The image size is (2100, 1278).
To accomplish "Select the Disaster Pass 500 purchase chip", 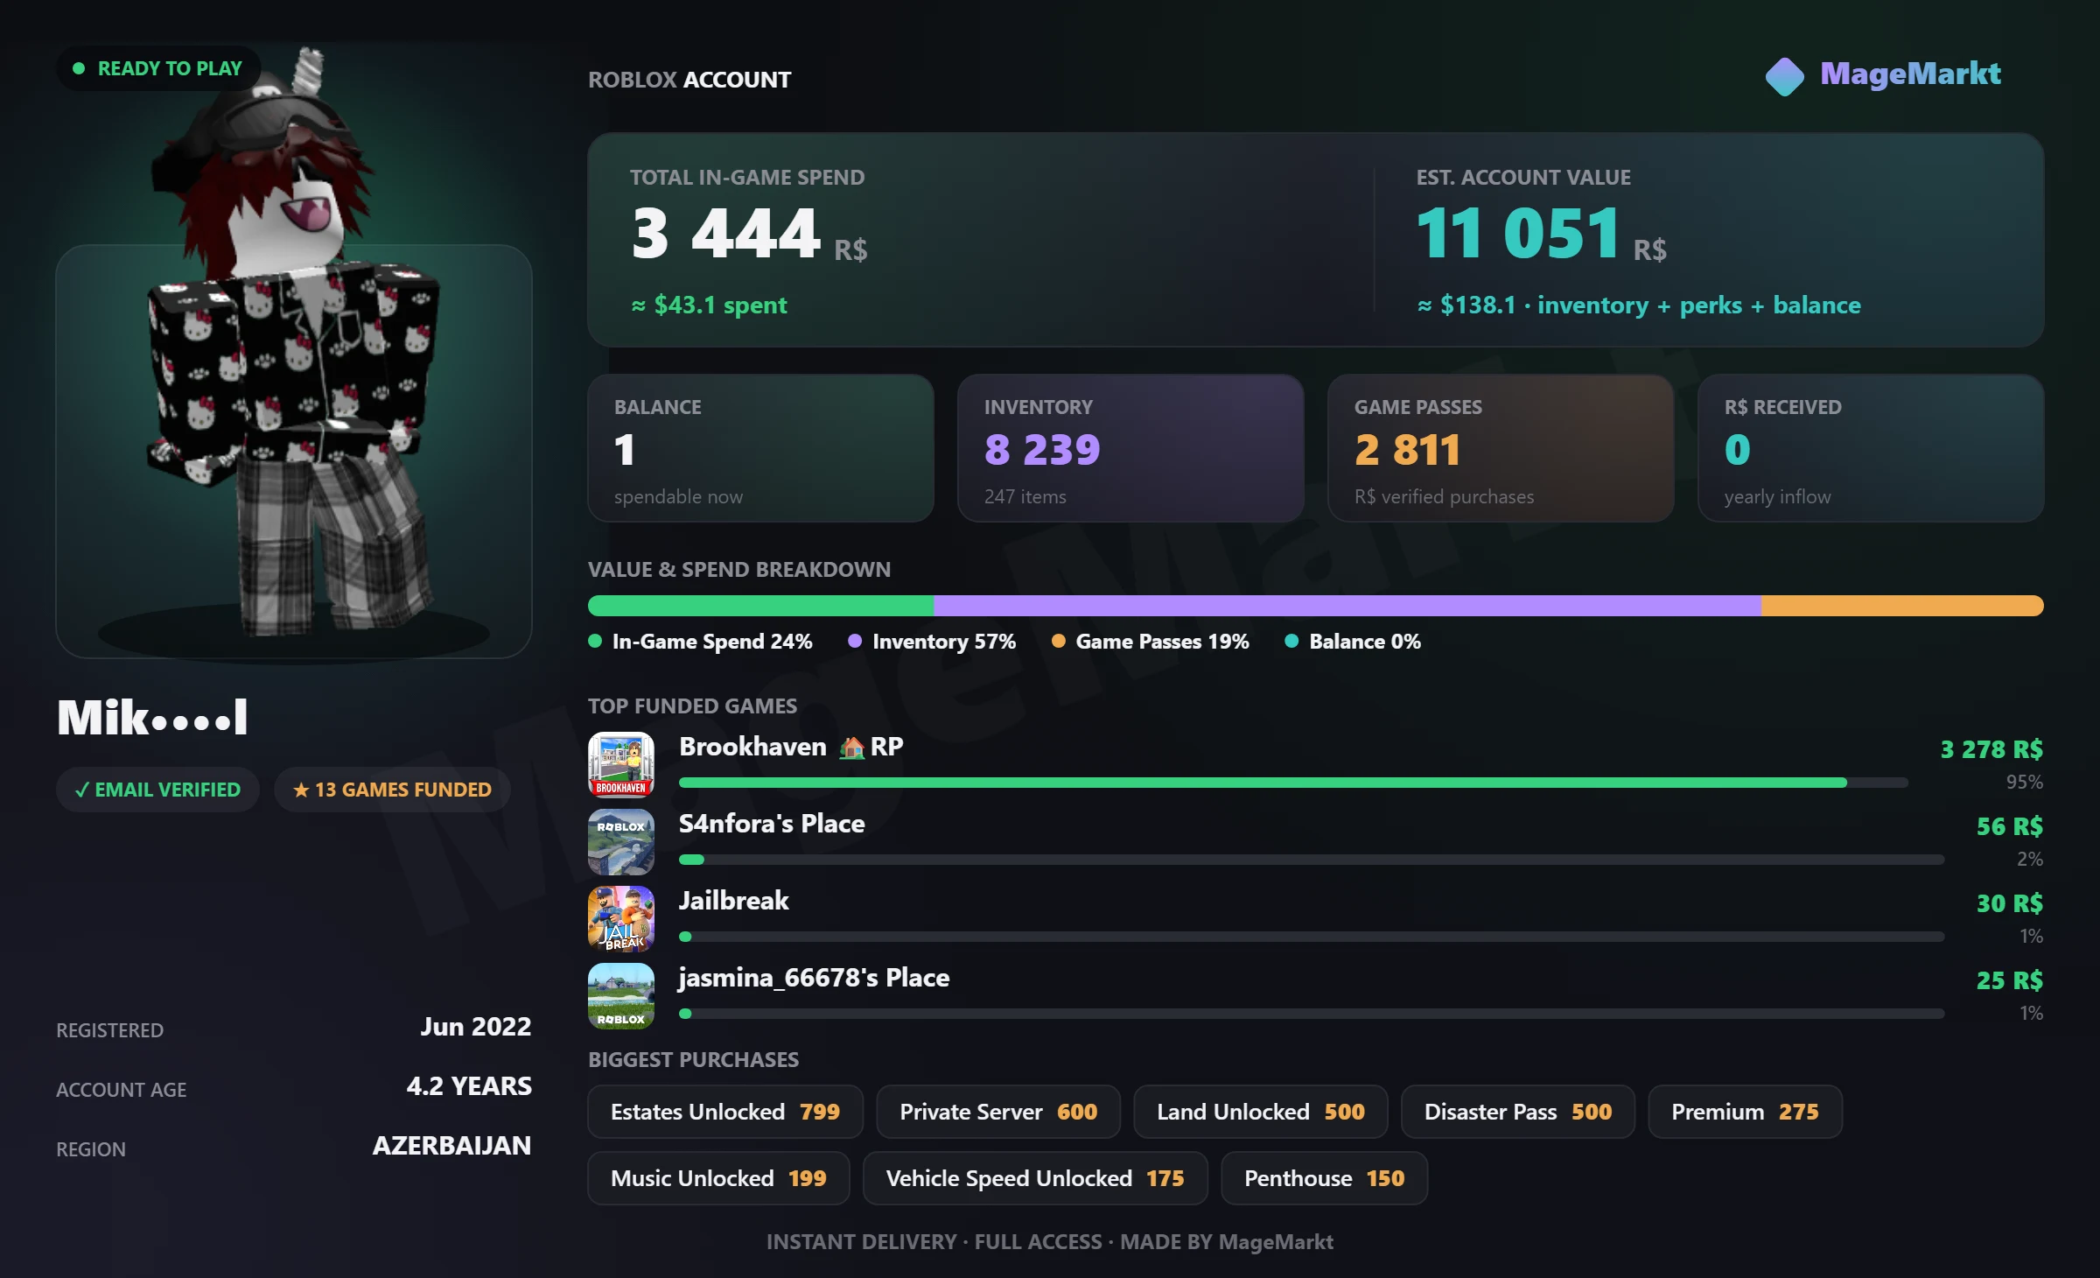I will 1518,1112.
